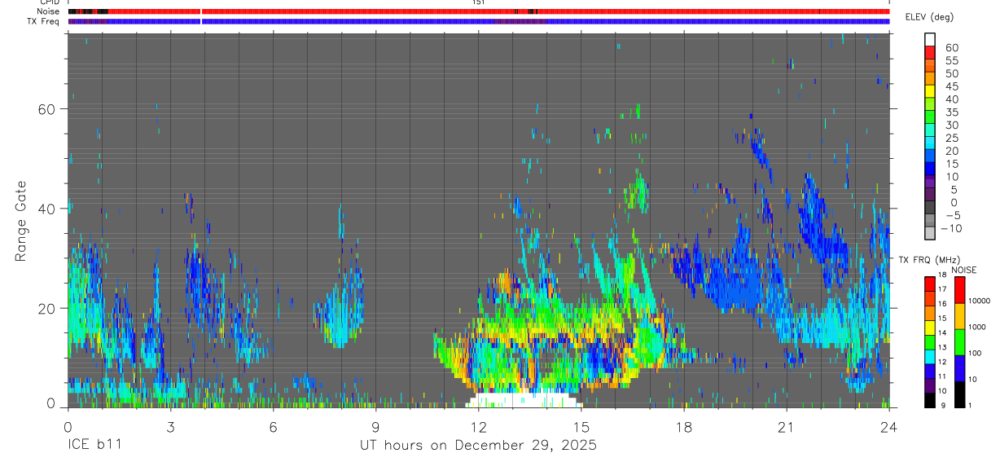Click the red 60-degree elevation color segment
The width and height of the screenshot is (1000, 462).
pos(930,51)
